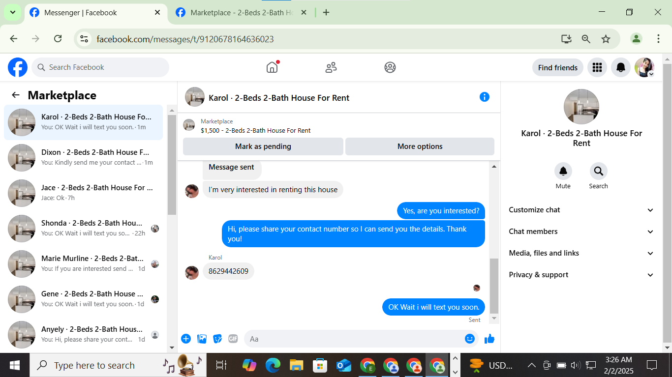Expand Chat members section
The height and width of the screenshot is (377, 672).
(x=581, y=232)
